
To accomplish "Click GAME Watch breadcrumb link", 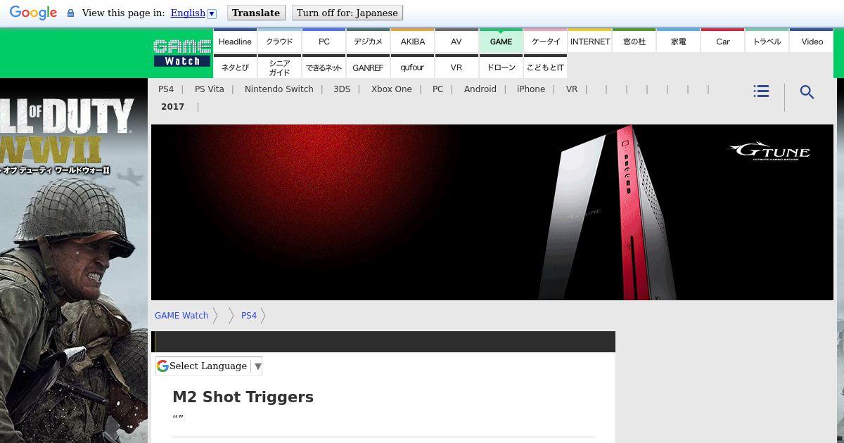I will click(x=181, y=316).
